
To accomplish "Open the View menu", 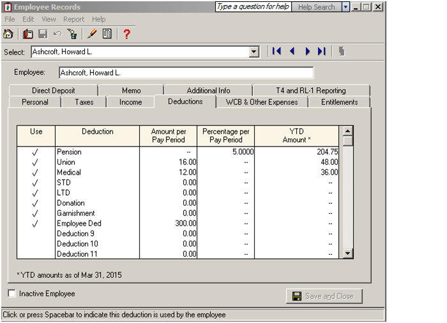I will click(x=49, y=19).
